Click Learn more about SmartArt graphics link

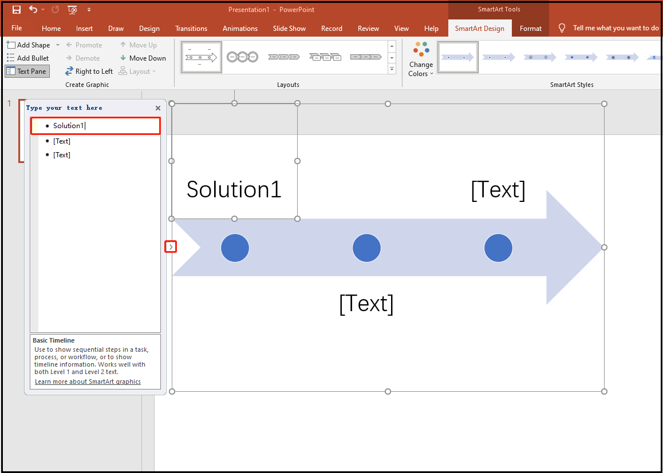(87, 381)
